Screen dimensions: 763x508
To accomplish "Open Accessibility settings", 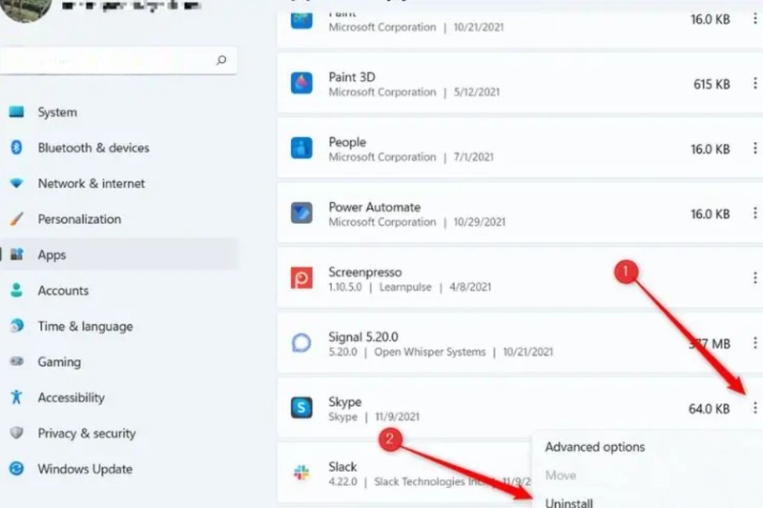I will [x=71, y=397].
